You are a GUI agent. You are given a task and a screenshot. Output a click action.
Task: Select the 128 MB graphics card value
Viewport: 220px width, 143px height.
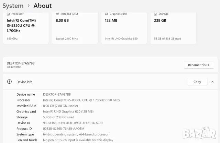[111, 21]
